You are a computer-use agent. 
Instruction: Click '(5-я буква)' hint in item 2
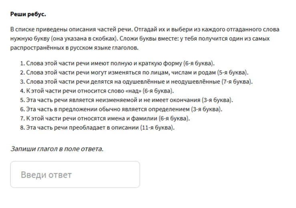(x=233, y=73)
